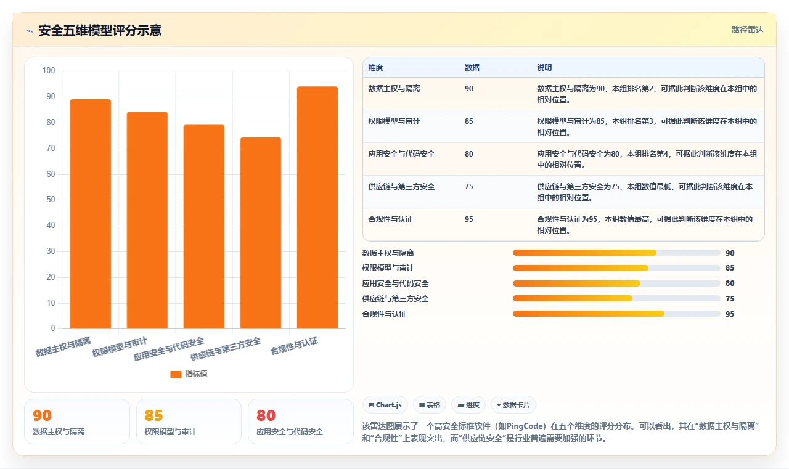Click the description mentioning 本组排名第3
789x469 pixels.
(647, 126)
